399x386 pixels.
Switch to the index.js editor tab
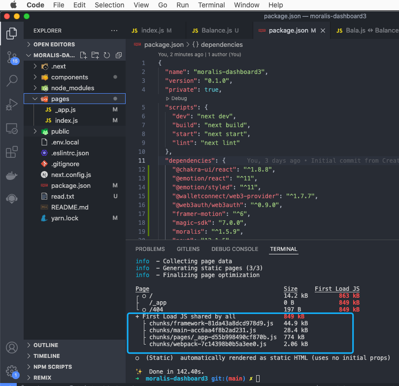click(x=156, y=31)
